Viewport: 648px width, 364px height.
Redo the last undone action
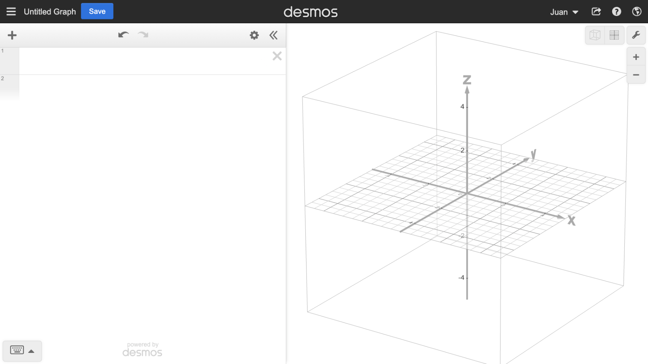click(143, 35)
